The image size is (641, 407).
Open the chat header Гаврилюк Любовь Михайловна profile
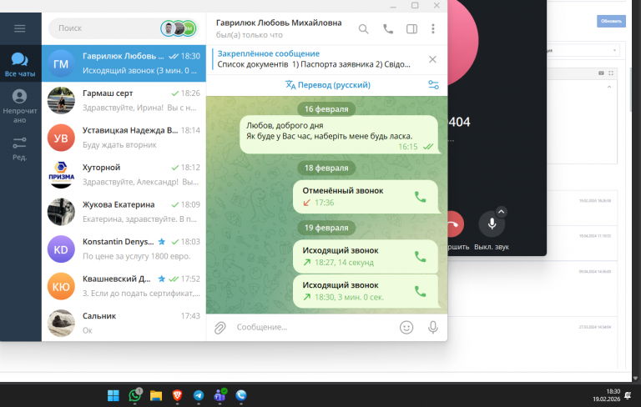[279, 23]
